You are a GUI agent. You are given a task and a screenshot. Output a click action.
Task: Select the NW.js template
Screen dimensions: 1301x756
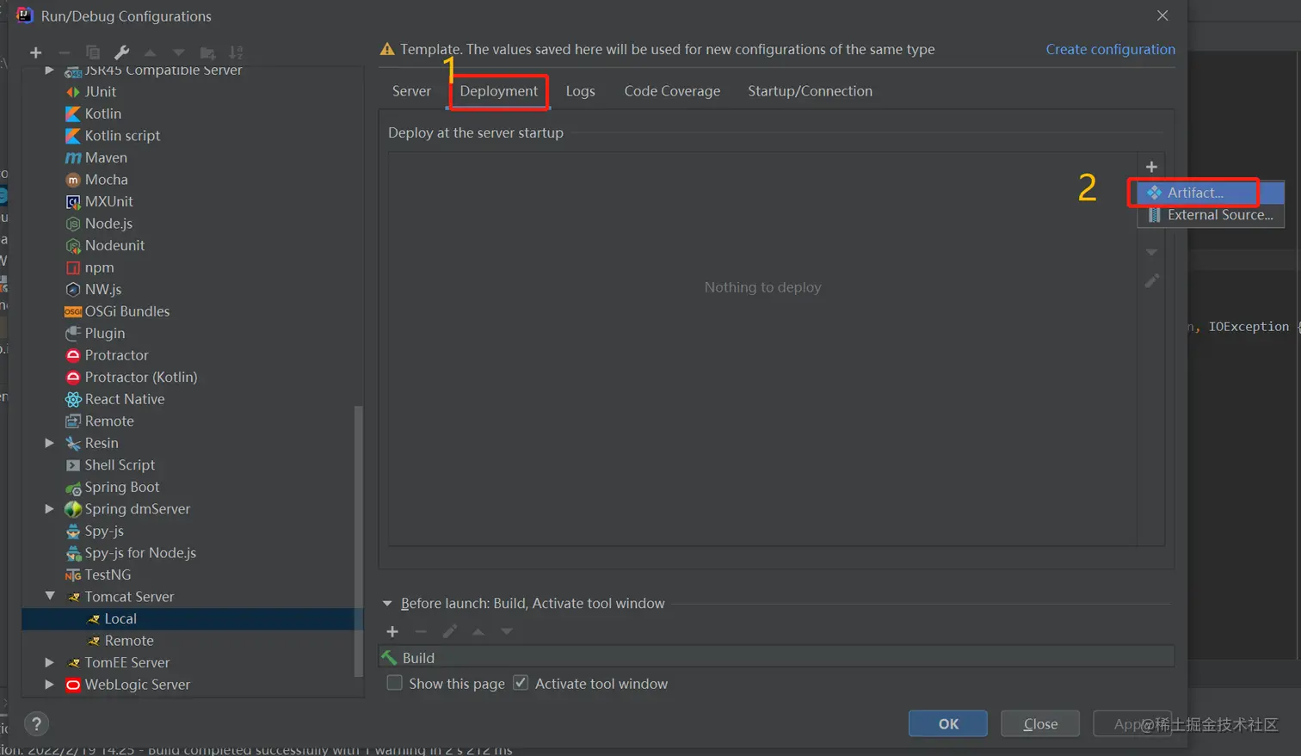[102, 289]
